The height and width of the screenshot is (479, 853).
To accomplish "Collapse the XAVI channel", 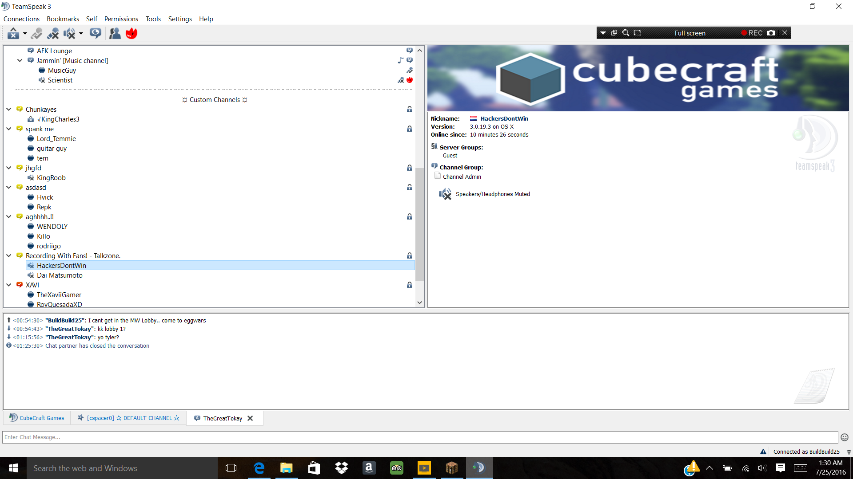I will click(8, 285).
